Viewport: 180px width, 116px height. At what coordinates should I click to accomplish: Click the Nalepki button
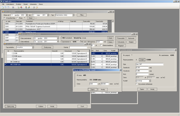(x=131, y=42)
